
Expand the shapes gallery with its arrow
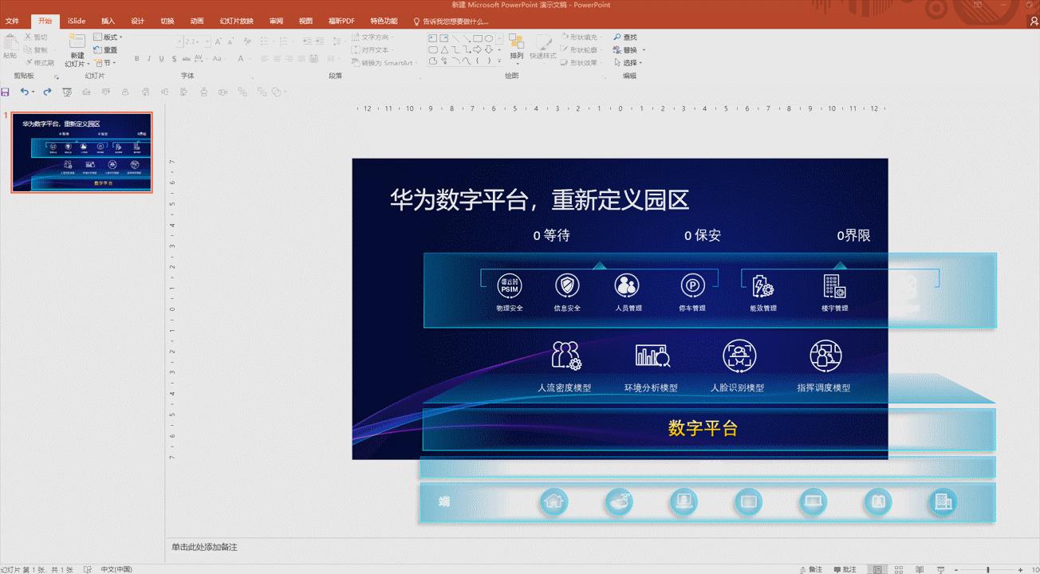pos(499,61)
